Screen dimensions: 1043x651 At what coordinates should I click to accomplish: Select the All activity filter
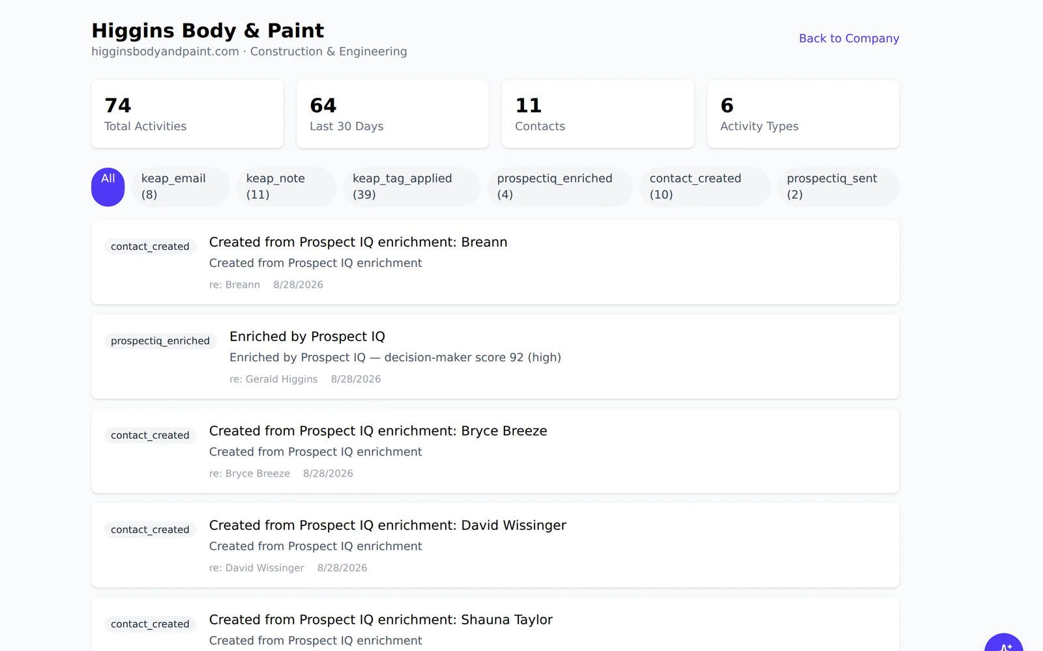(x=108, y=187)
